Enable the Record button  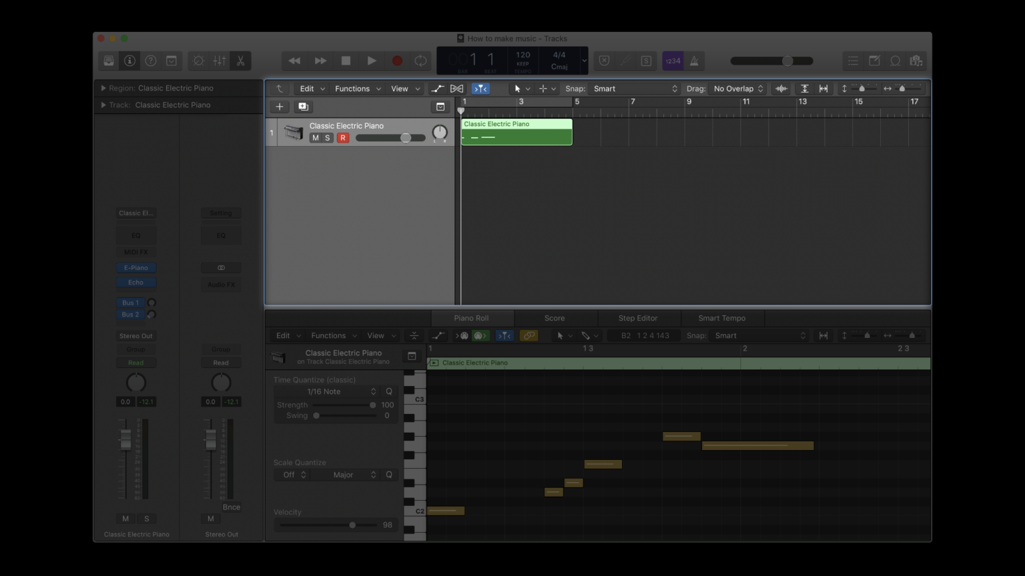pyautogui.click(x=396, y=61)
